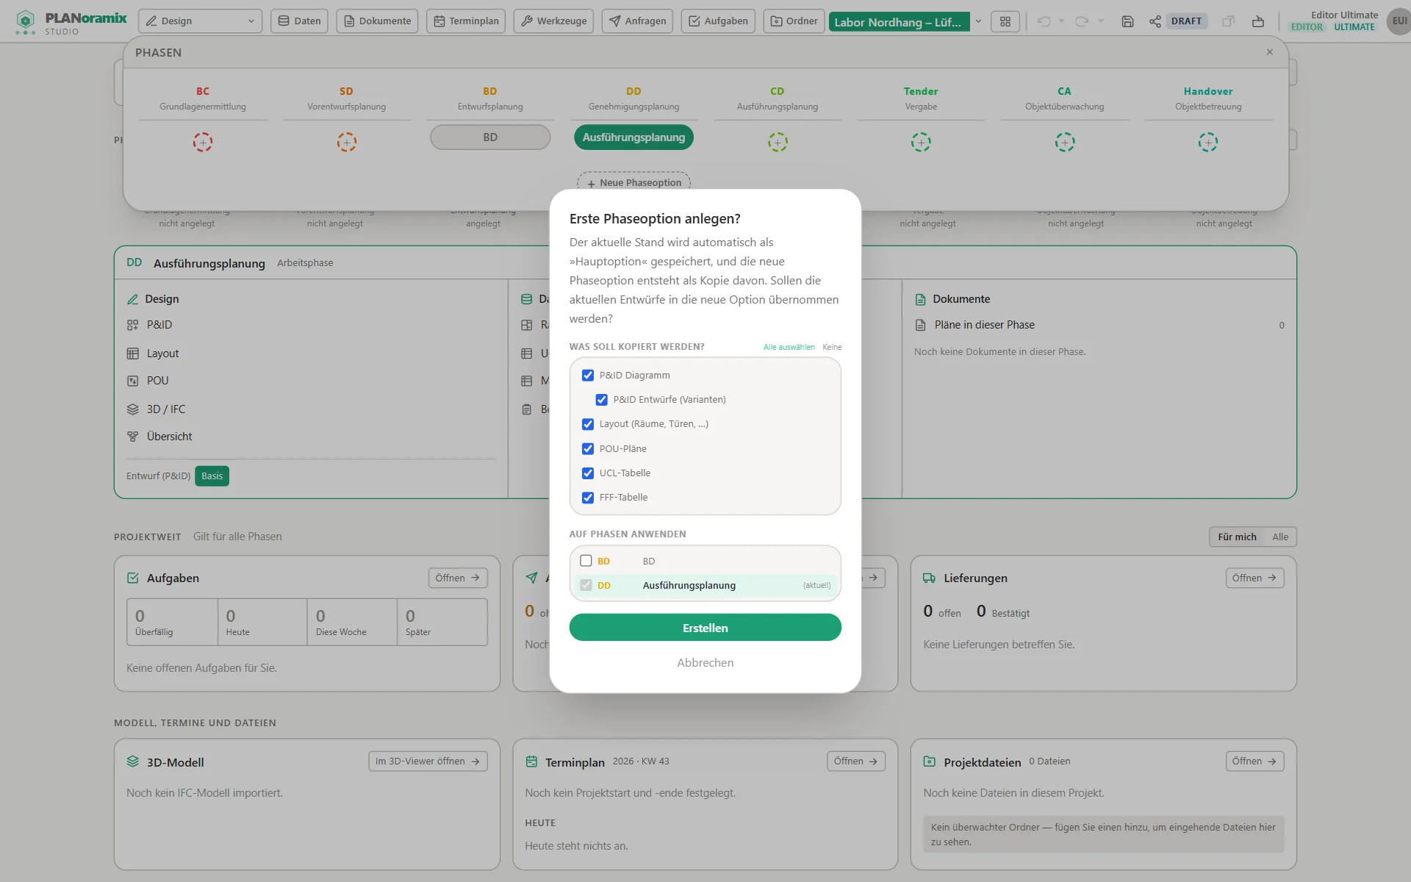Uncheck the POU-Pläne checkbox

tap(588, 449)
